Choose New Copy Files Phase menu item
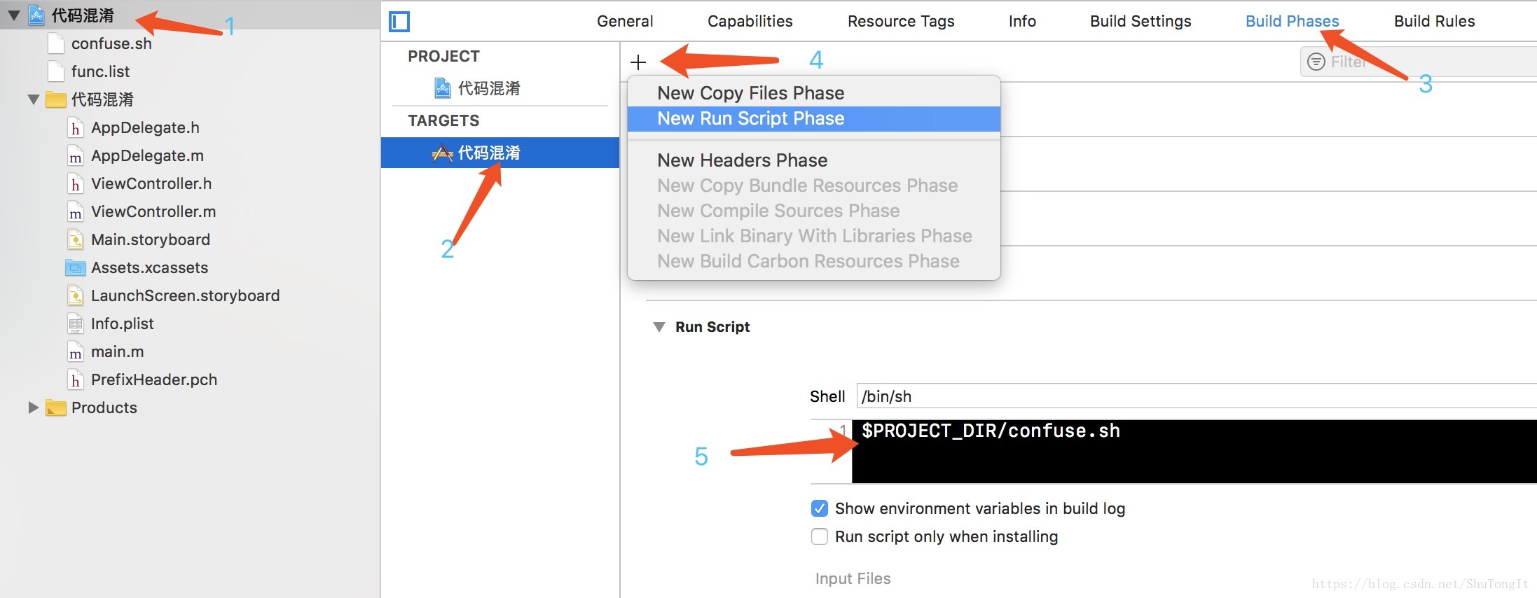This screenshot has width=1537, height=598. (814, 93)
